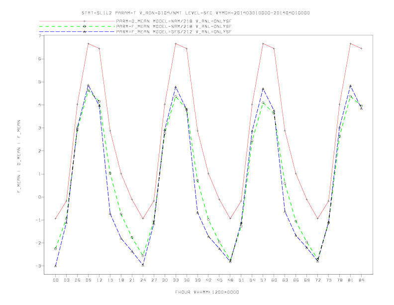This screenshot has height=305, width=394.
Task: Click the x-axis tick label 09
Action: point(88,280)
